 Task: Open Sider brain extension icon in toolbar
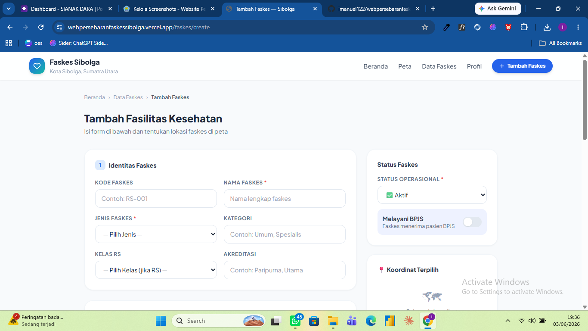click(493, 27)
